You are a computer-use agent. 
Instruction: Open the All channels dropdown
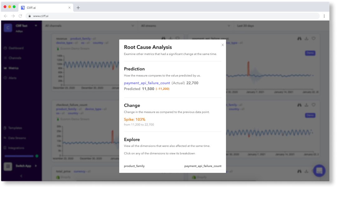pyautogui.click(x=90, y=26)
